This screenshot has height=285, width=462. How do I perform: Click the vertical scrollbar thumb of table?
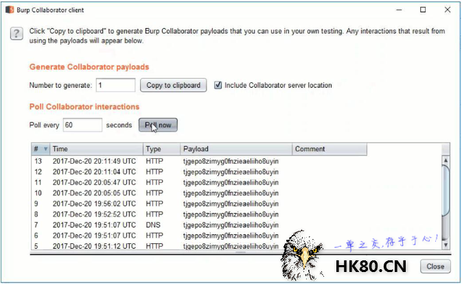click(x=446, y=190)
